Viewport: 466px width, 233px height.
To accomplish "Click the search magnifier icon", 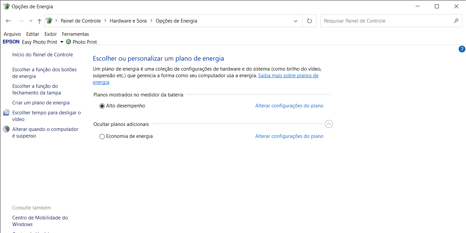I will 456,21.
